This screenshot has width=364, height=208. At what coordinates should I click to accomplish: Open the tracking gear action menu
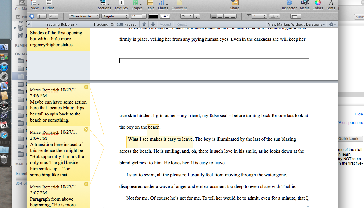(x=333, y=24)
